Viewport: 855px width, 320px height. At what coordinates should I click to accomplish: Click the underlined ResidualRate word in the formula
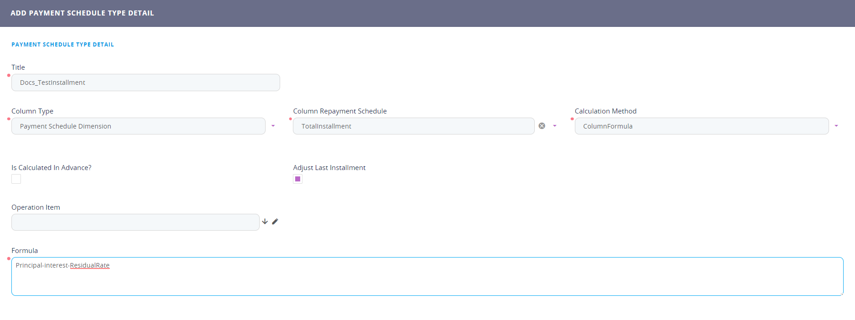point(90,265)
